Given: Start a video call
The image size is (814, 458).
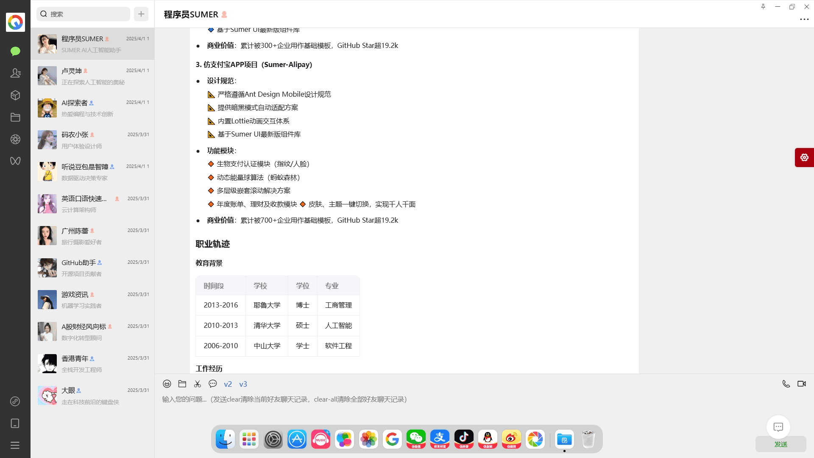Looking at the screenshot, I should pyautogui.click(x=802, y=384).
